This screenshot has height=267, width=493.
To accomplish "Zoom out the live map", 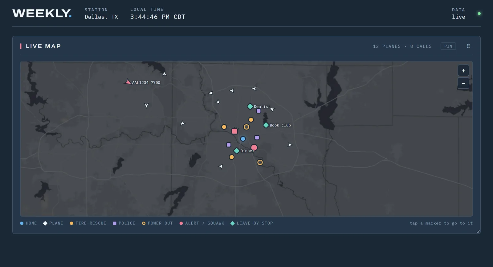I will point(463,83).
